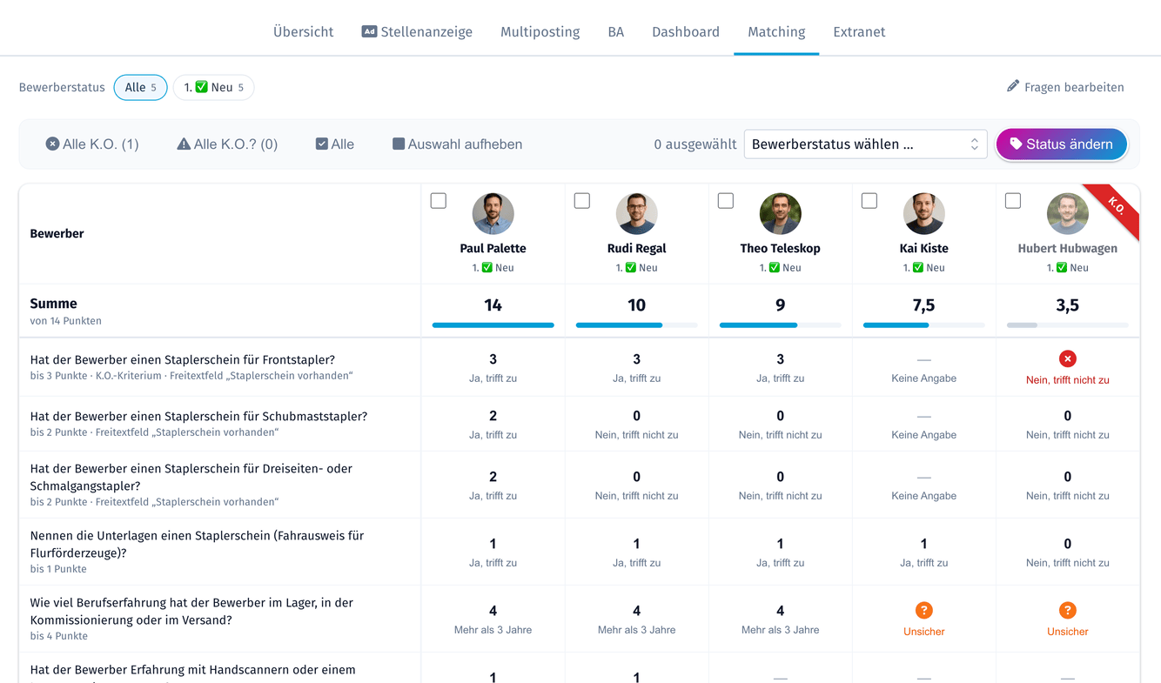Click the name Rudi Regal
Screen dimensions: 1161x683
click(x=637, y=248)
